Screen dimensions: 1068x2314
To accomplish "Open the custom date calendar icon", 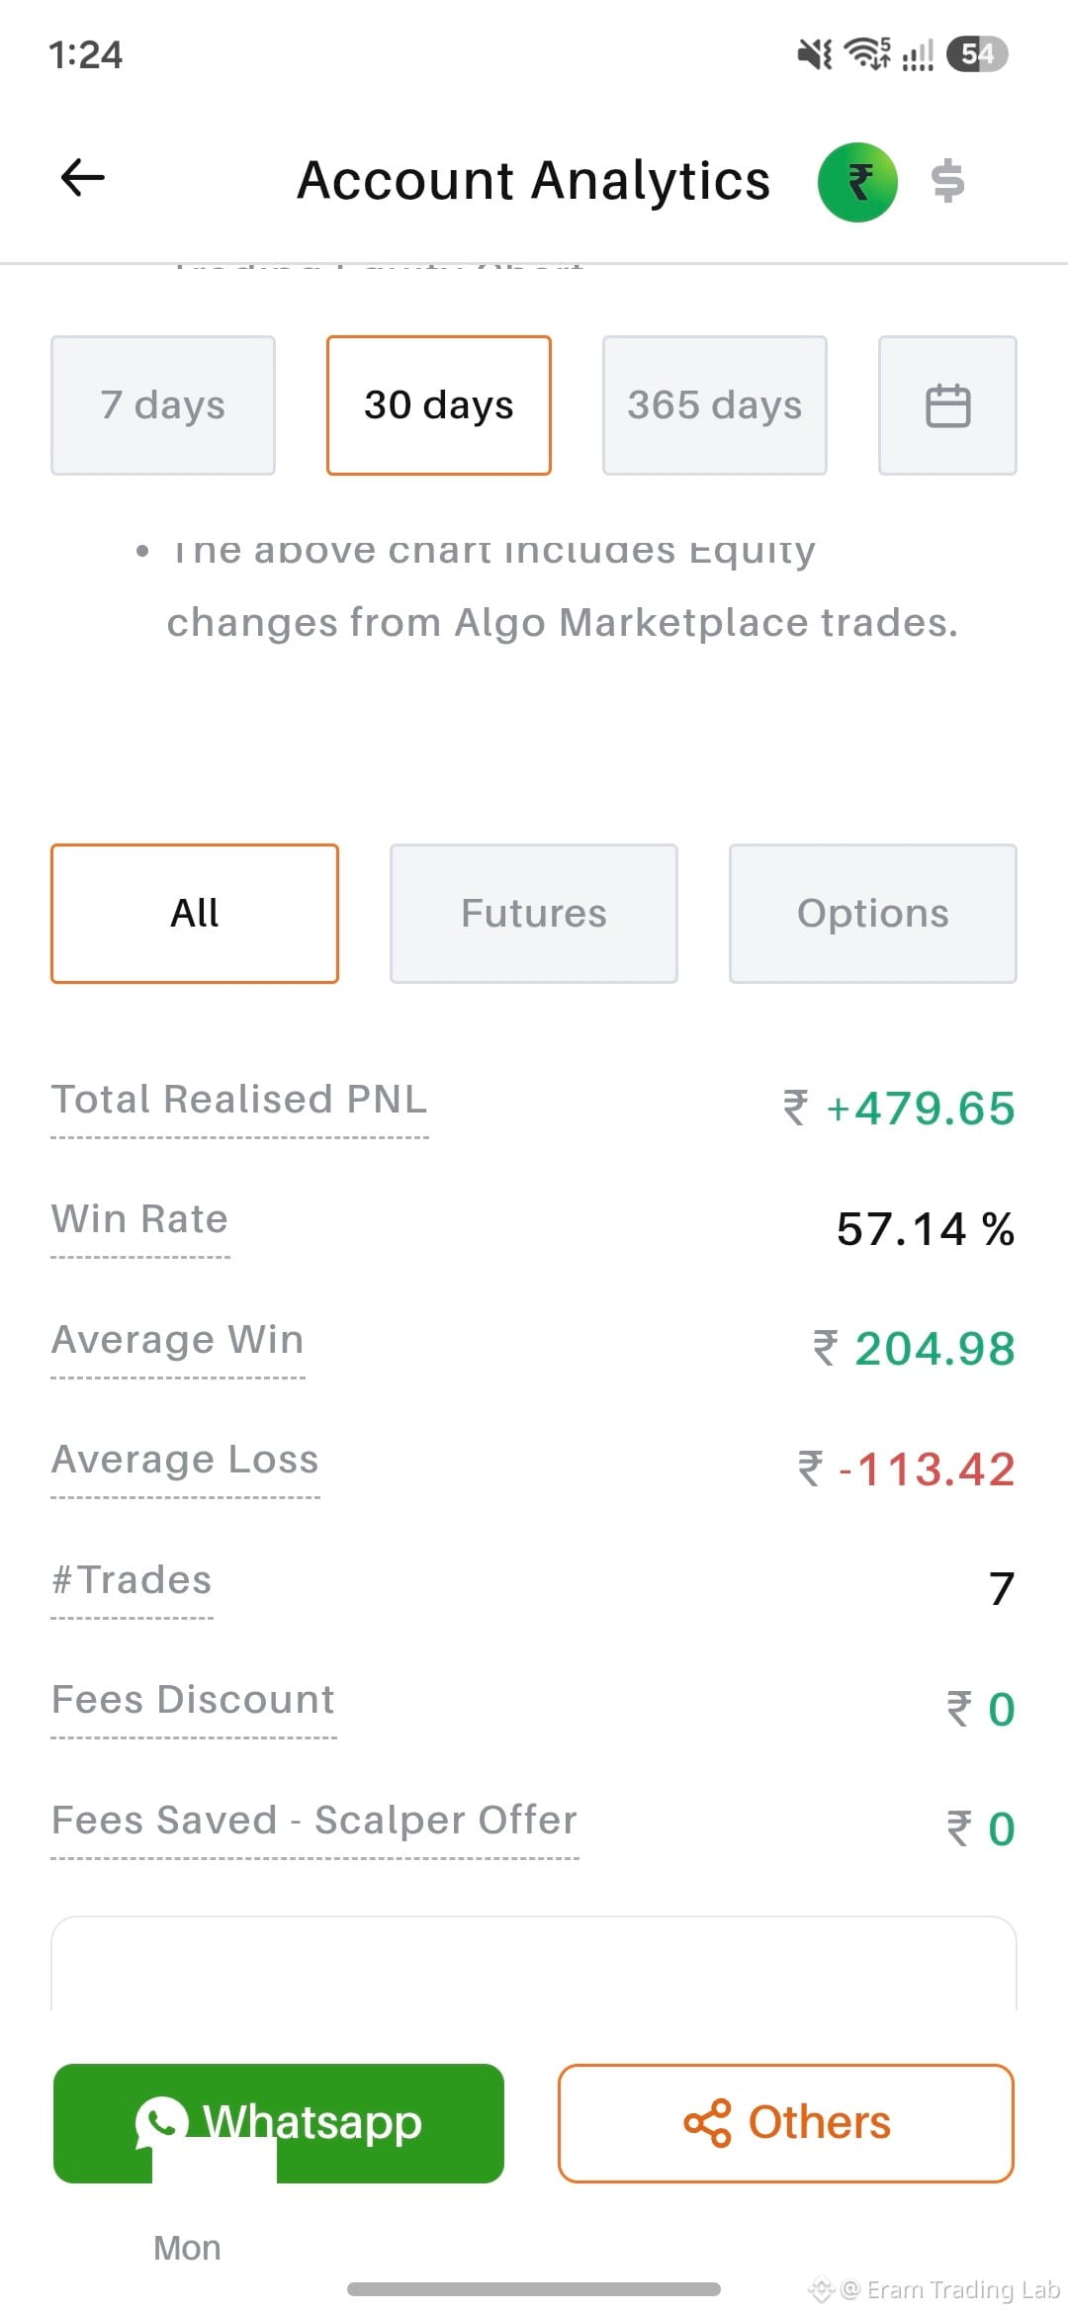I will (947, 405).
